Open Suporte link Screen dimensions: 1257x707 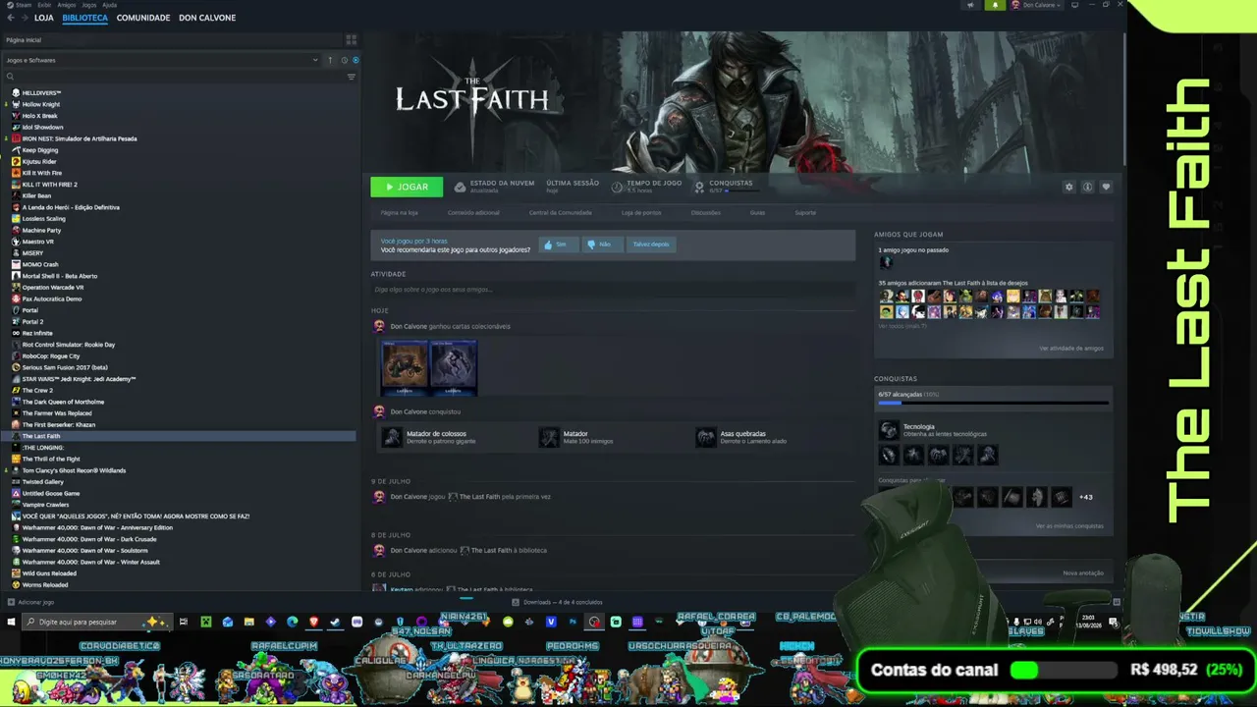pos(805,212)
